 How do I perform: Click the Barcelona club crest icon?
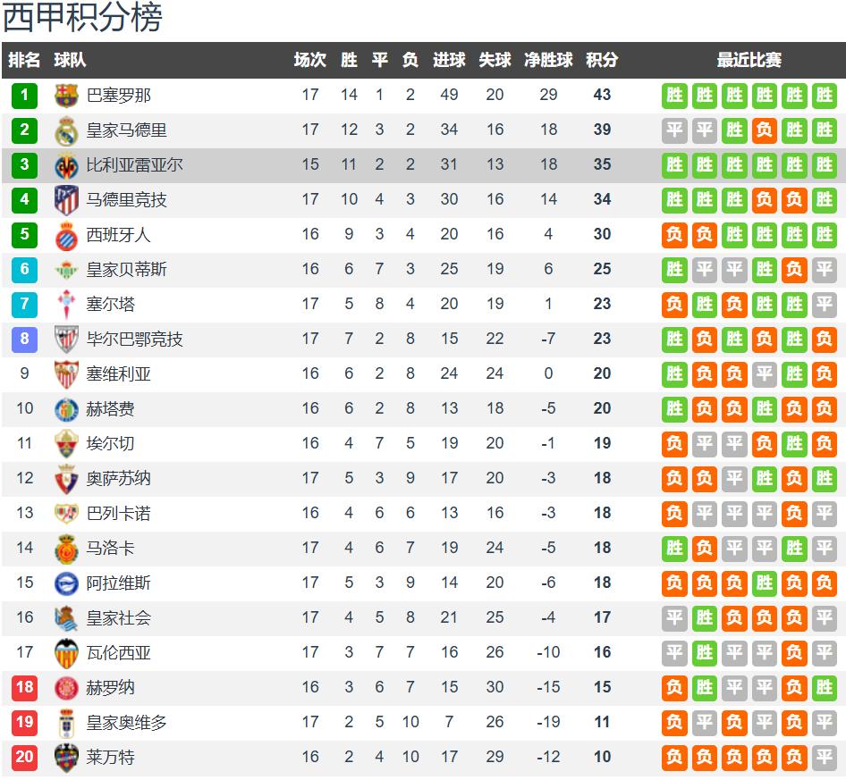point(66,95)
